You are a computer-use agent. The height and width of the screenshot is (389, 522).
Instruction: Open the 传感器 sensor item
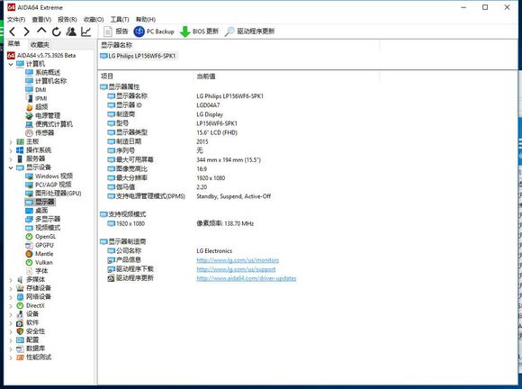pyautogui.click(x=40, y=133)
